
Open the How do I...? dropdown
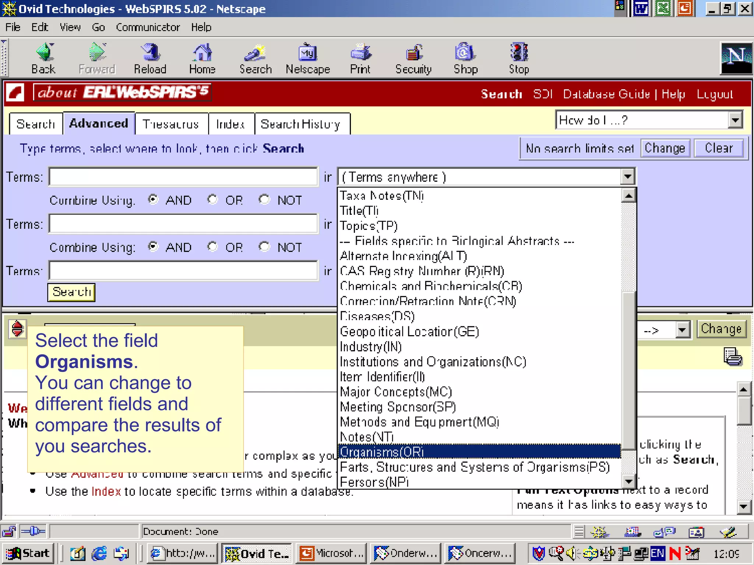click(x=735, y=120)
